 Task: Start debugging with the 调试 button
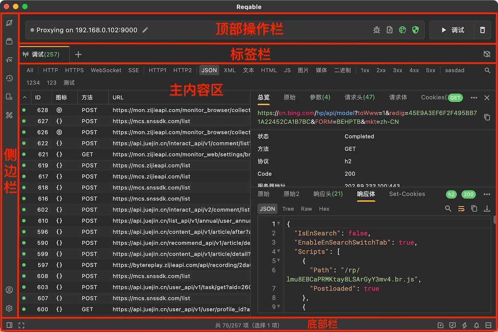coord(452,30)
